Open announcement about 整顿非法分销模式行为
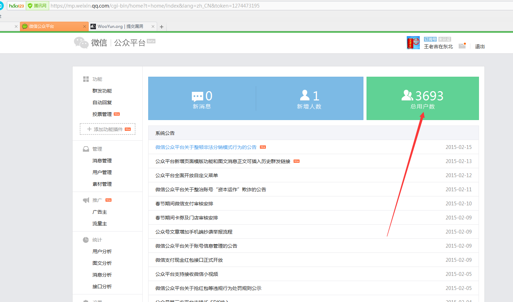The height and width of the screenshot is (302, 513). pos(206,147)
